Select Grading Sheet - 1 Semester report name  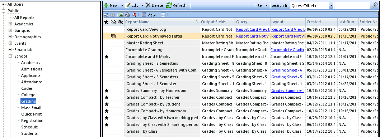click(151, 84)
